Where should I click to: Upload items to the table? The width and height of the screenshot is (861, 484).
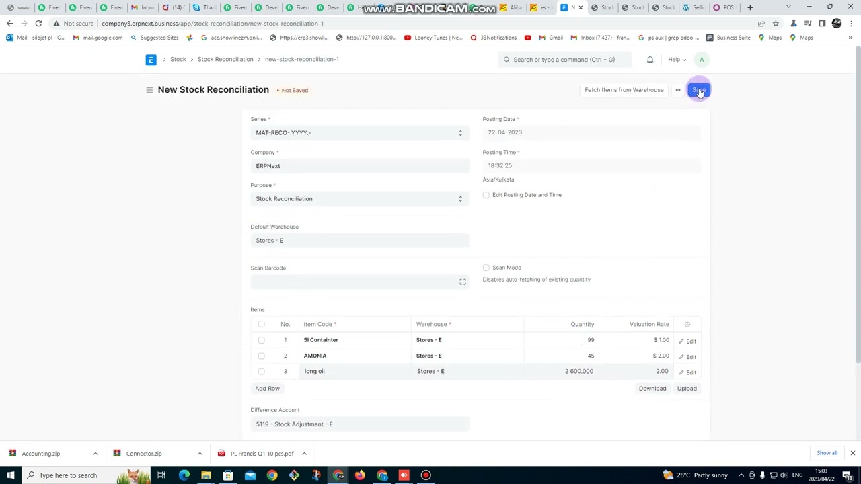pyautogui.click(x=687, y=389)
